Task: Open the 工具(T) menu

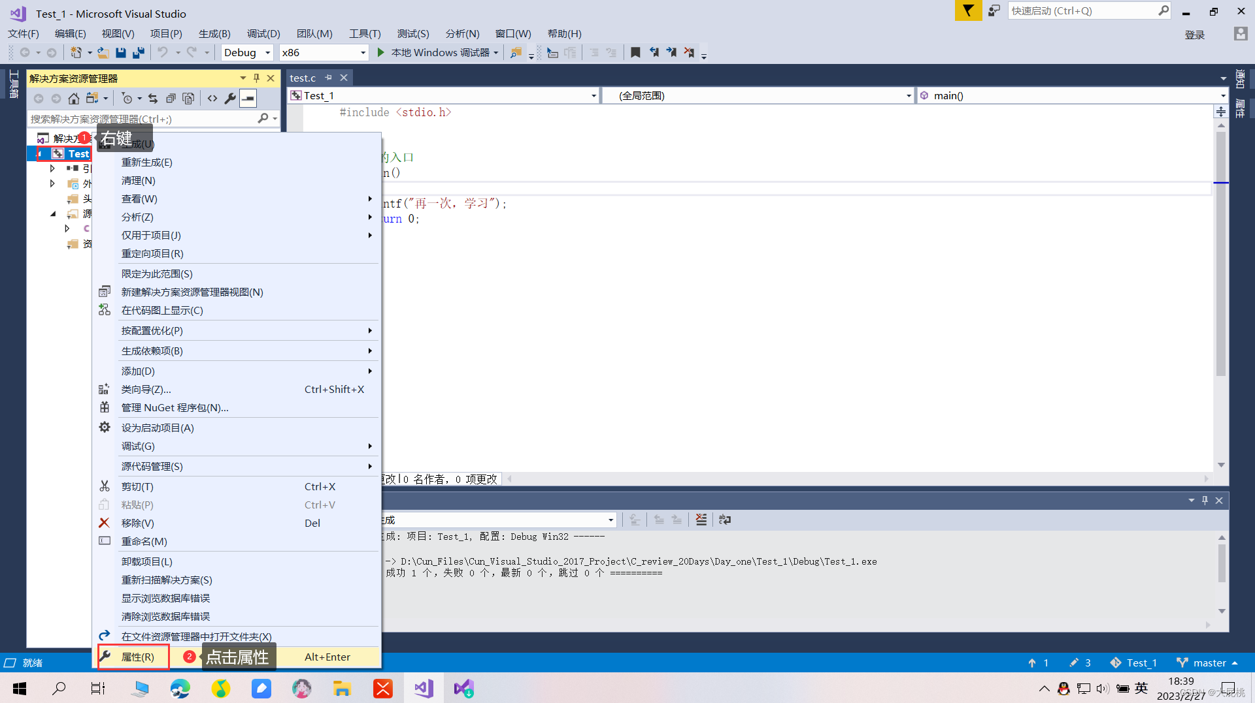Action: [365, 33]
